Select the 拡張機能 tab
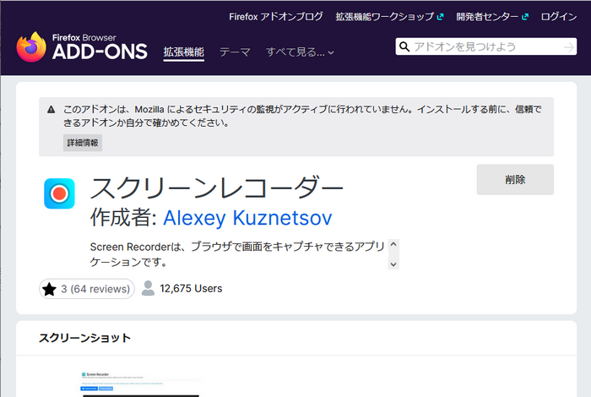The width and height of the screenshot is (591, 397). click(184, 52)
